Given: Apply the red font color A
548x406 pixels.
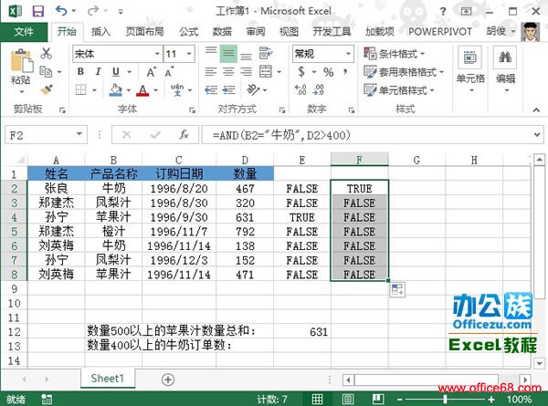Looking at the screenshot, I should coord(142,90).
